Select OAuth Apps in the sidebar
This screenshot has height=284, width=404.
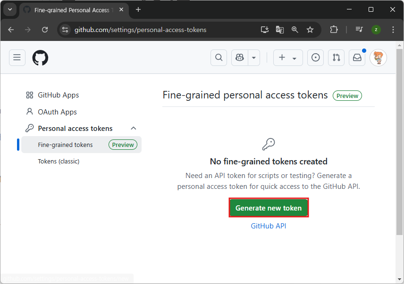point(57,112)
